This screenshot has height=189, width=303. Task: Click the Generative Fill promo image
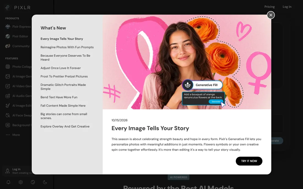[187, 62]
